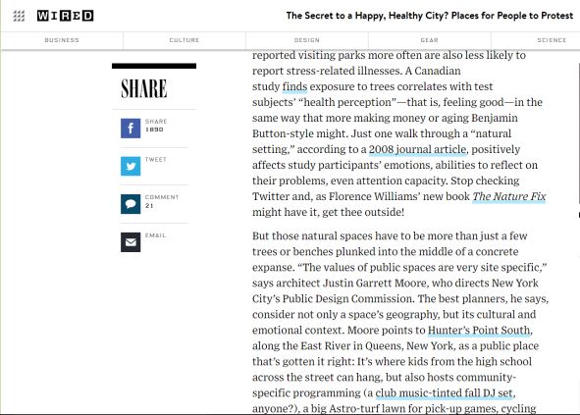This screenshot has height=415, width=580.
Task: Open comments via speech bubble icon
Action: coord(131,204)
